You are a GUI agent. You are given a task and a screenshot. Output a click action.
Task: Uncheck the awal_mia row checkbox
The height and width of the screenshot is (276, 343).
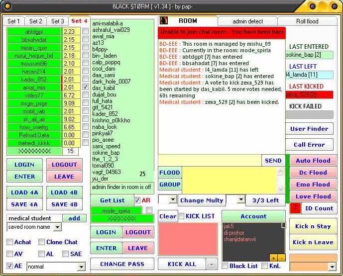click(x=85, y=87)
